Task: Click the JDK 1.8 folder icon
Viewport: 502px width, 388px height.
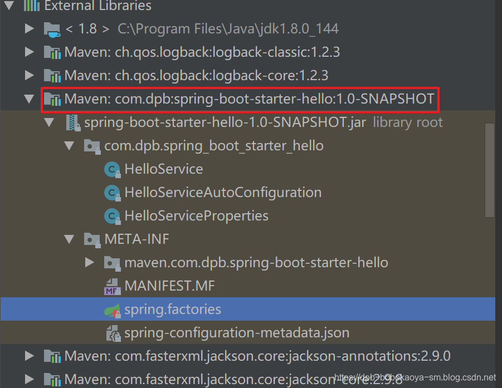Action: [52, 30]
